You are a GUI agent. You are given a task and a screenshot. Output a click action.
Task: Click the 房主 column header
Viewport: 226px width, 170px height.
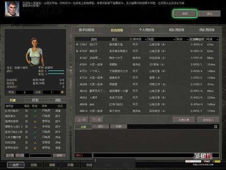coord(114,39)
